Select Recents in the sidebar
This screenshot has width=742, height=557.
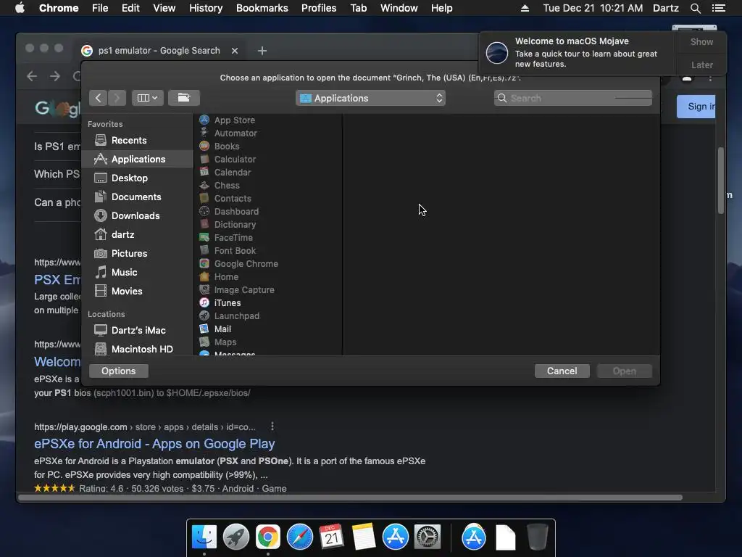[138, 140]
